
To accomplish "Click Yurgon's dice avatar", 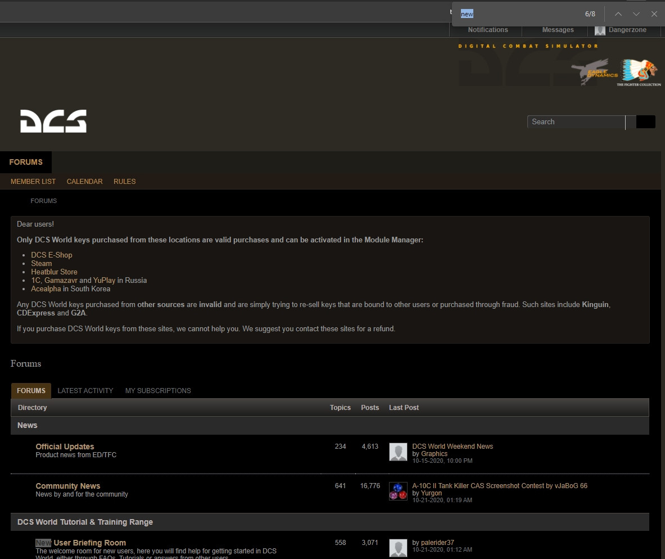I will pyautogui.click(x=398, y=492).
